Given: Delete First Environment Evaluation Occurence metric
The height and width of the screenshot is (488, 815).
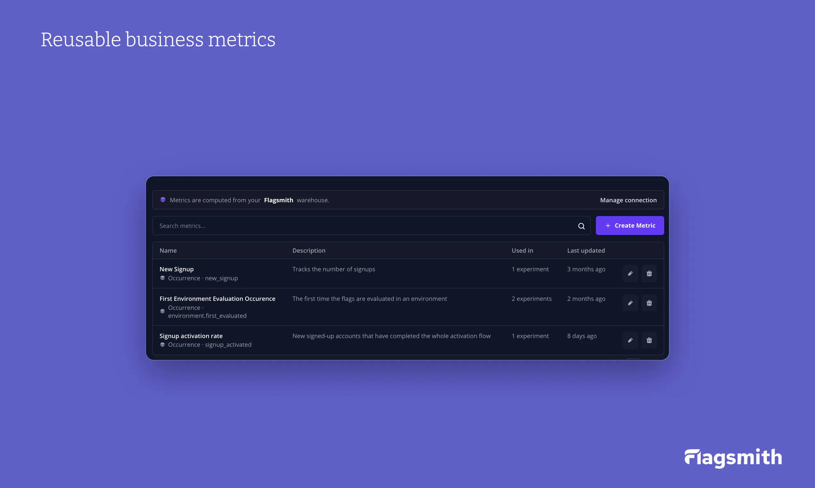Looking at the screenshot, I should tap(649, 303).
